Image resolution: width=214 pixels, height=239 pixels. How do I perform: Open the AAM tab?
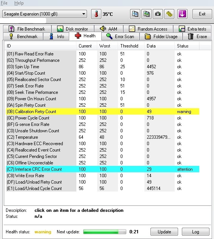click(x=109, y=29)
